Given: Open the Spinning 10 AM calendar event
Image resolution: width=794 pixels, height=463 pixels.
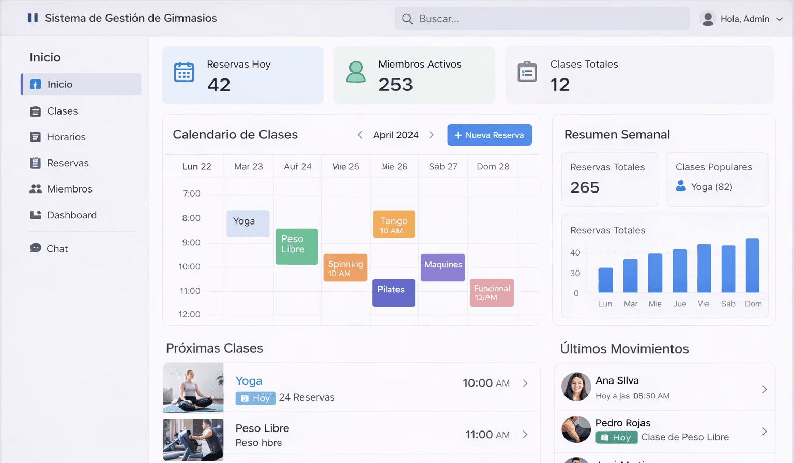Looking at the screenshot, I should click(345, 267).
